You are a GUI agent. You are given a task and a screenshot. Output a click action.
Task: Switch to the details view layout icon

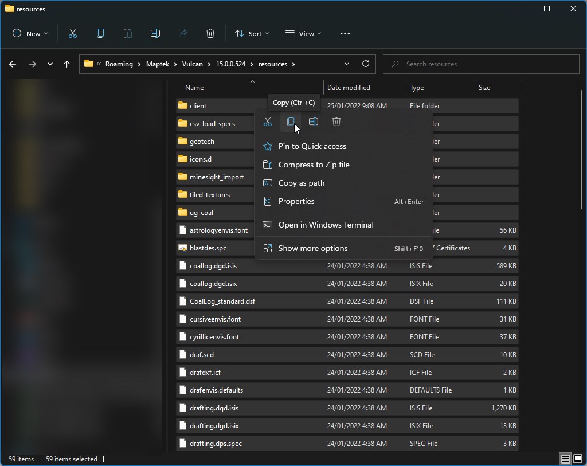pos(565,459)
